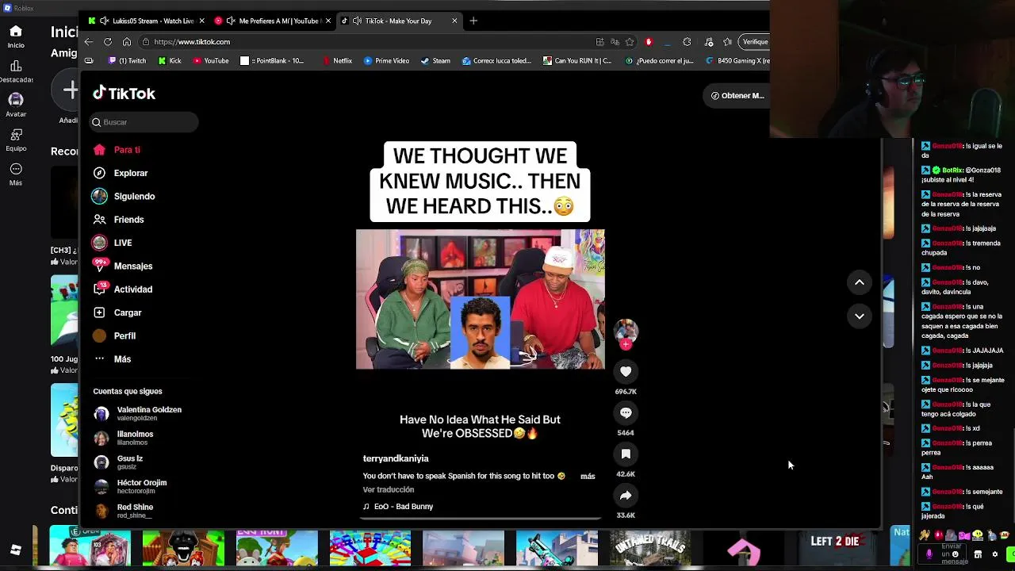Open the LIVE section
This screenshot has height=571, width=1015.
click(x=112, y=243)
